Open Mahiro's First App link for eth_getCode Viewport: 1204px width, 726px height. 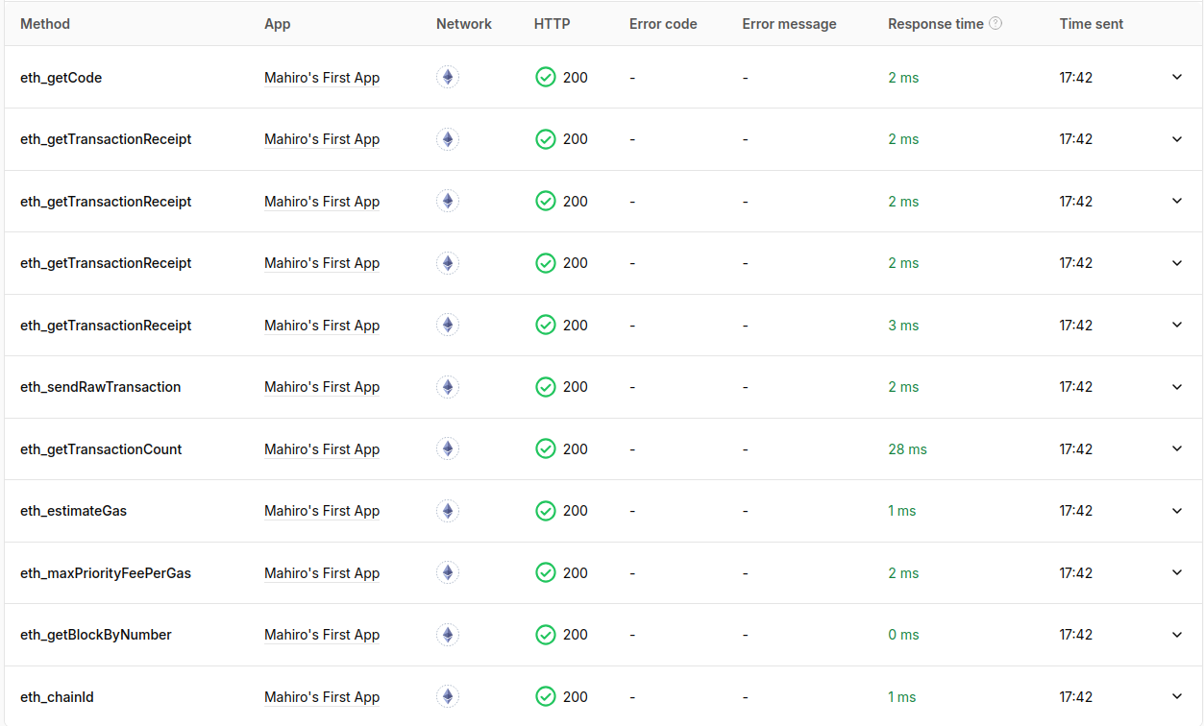tap(322, 78)
